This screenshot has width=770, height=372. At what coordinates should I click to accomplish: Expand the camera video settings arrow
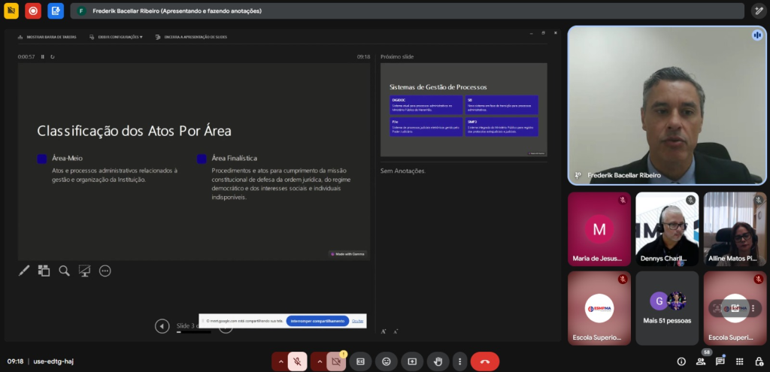[319, 361]
